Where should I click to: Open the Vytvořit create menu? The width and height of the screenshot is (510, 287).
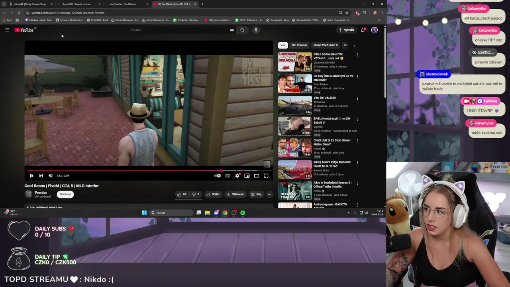346,30
